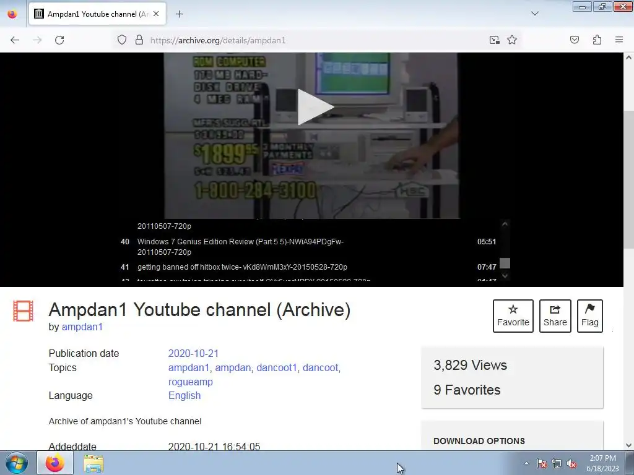Viewport: 634px width, 475px height.
Task: Click the Action Center flag tray icon
Action: tap(542, 463)
